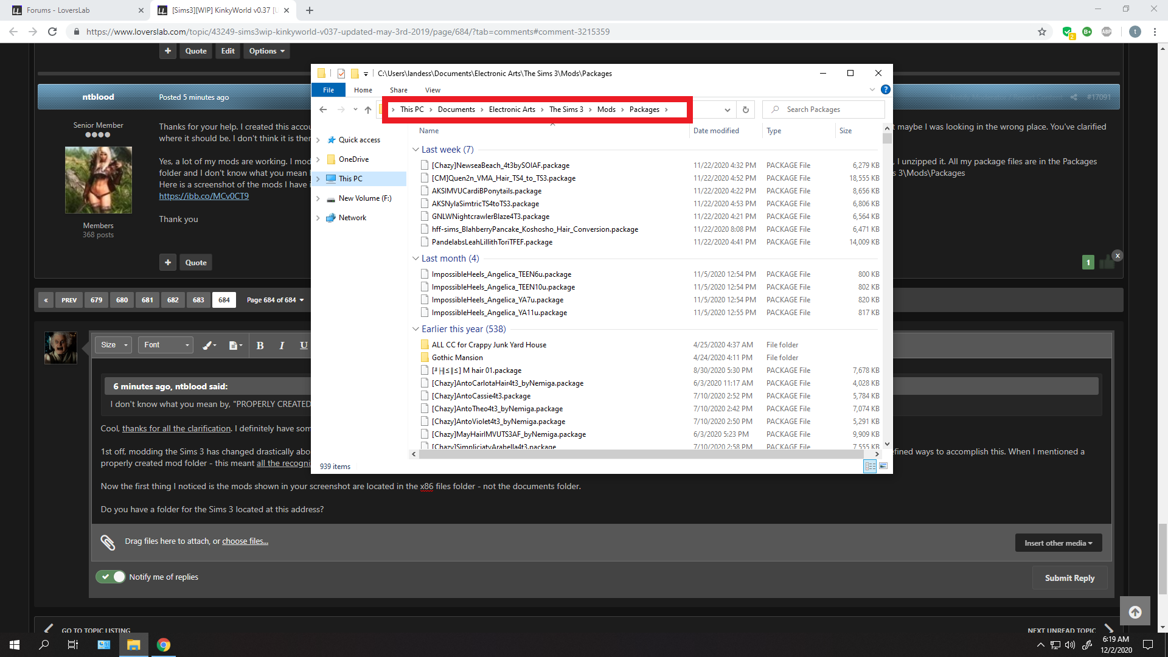Collapse the Last month group

click(x=415, y=259)
